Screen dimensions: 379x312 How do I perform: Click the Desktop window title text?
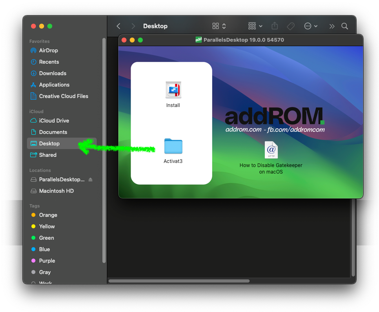tap(155, 26)
